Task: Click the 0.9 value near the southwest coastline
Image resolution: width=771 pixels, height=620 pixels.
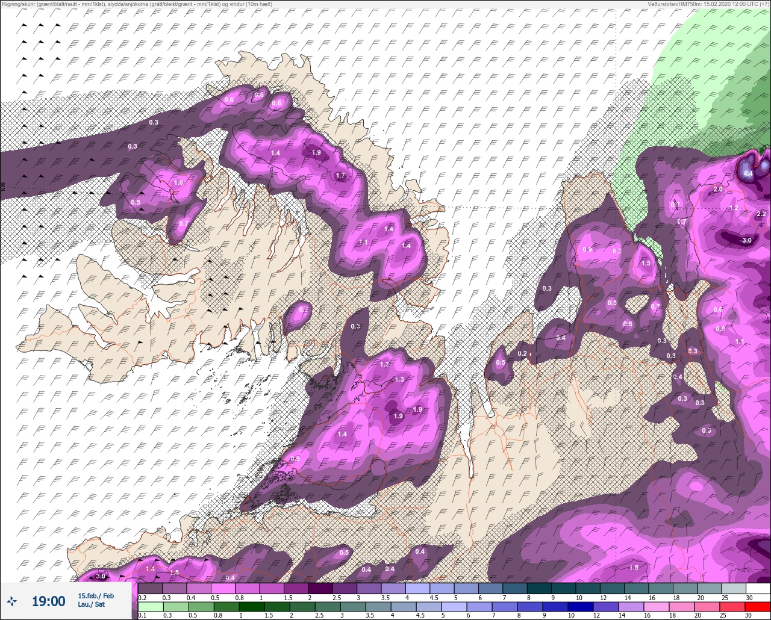Action: pos(295,459)
